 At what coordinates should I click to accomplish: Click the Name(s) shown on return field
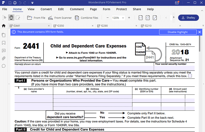pyautogui.click(x=84, y=68)
